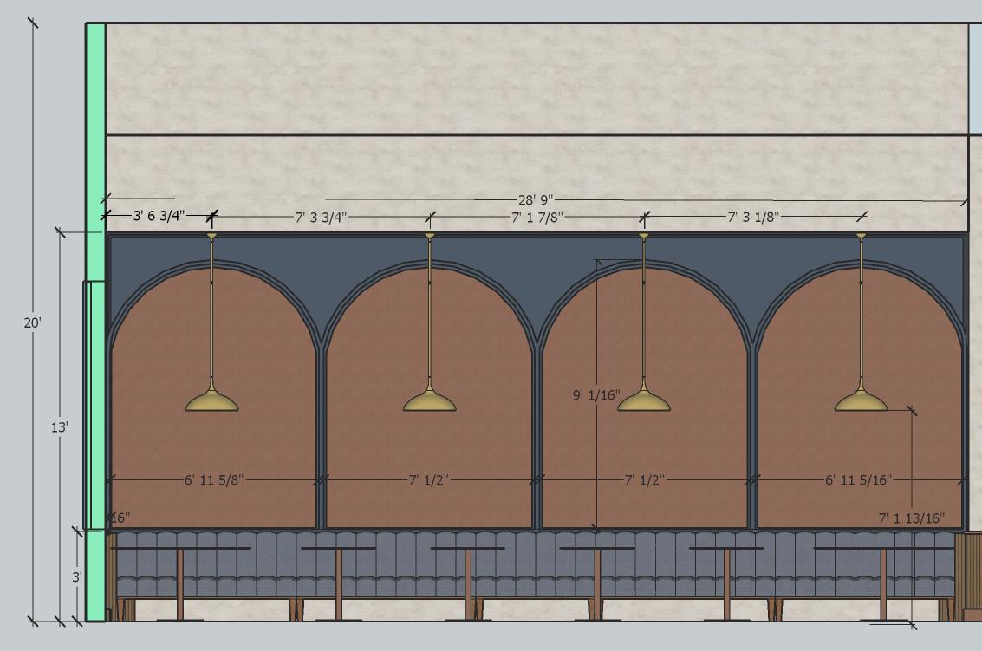Click the 9' 1/16" arch height dimension
This screenshot has height=651, width=982.
[596, 395]
